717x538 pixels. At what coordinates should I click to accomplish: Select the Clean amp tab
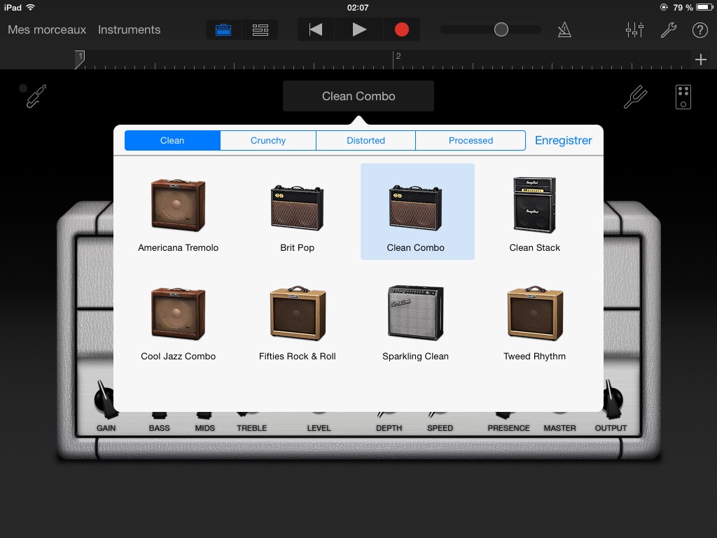click(172, 140)
